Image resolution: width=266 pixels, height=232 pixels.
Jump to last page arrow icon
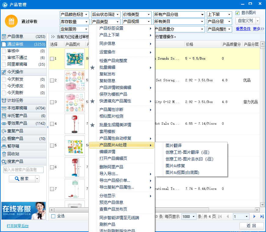point(262,216)
